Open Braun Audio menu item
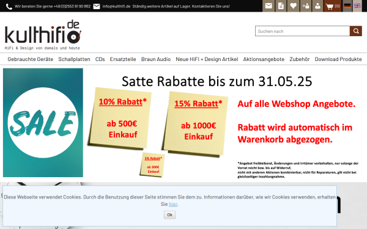Viewport: 367px width, 229px height. pos(156,59)
